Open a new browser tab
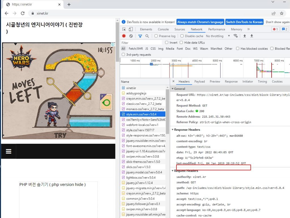Viewport: 290px width, 218px height. [x=69, y=5]
